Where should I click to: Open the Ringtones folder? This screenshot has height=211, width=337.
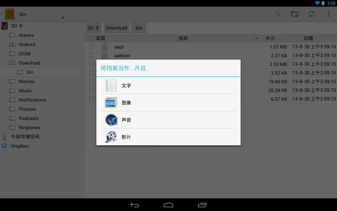42,127
